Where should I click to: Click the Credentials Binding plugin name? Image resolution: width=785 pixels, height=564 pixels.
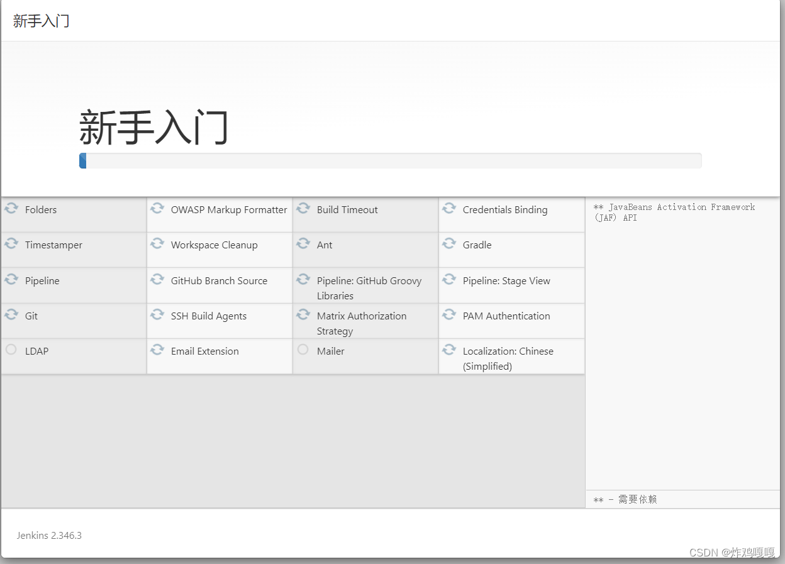(x=505, y=210)
